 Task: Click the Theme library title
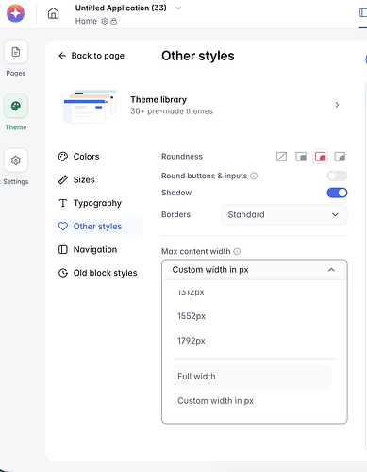click(158, 99)
